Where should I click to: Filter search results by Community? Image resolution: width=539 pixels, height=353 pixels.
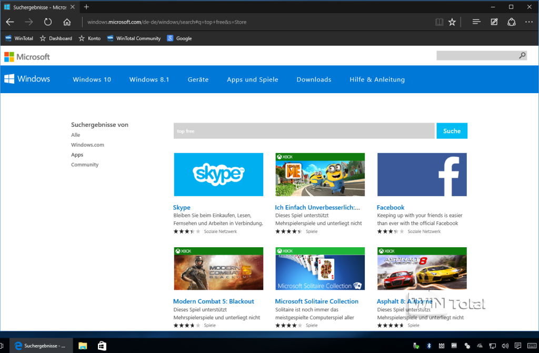[x=85, y=165]
